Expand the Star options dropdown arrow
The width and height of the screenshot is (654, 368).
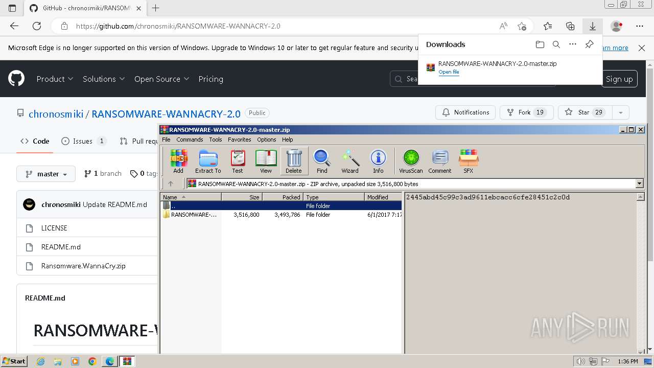tap(620, 112)
